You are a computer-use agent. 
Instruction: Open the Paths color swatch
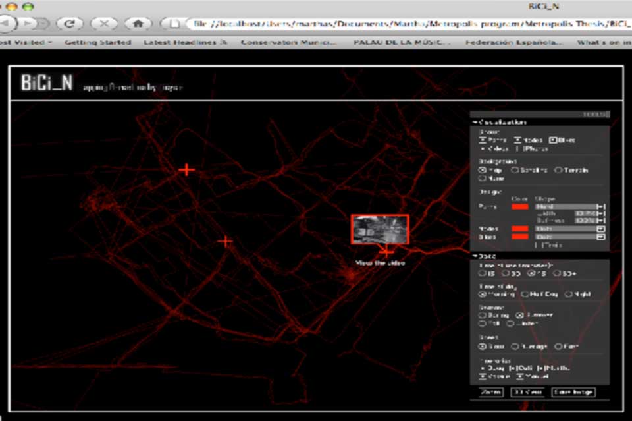520,206
